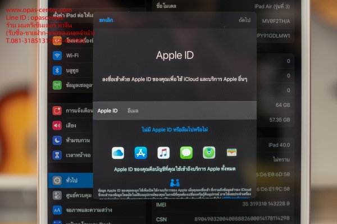Tap the iCloud icon in dialog
The width and height of the screenshot is (337, 224).
(x=118, y=153)
